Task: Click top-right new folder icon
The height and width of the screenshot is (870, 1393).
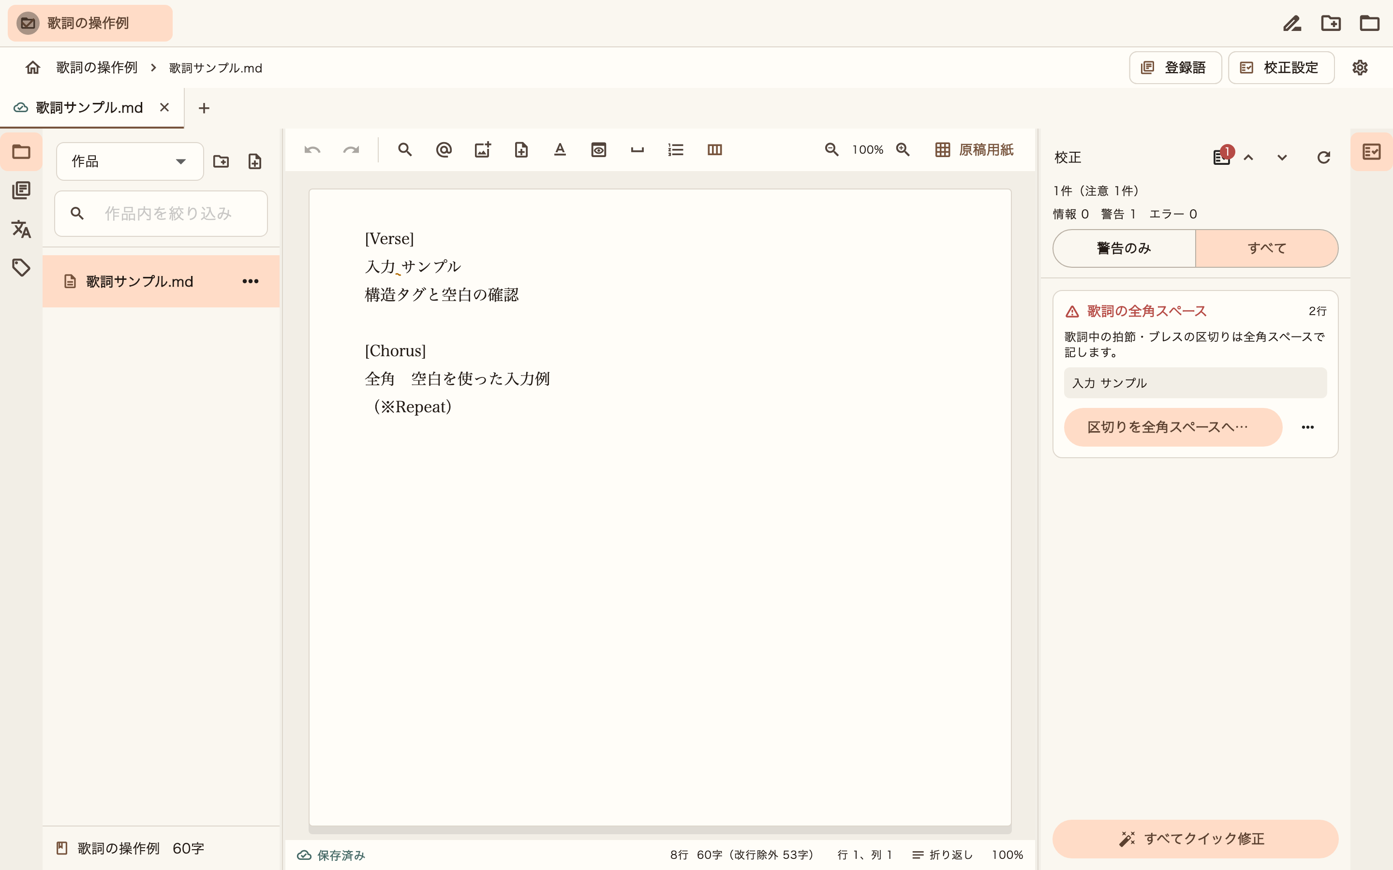Action: 1331,24
